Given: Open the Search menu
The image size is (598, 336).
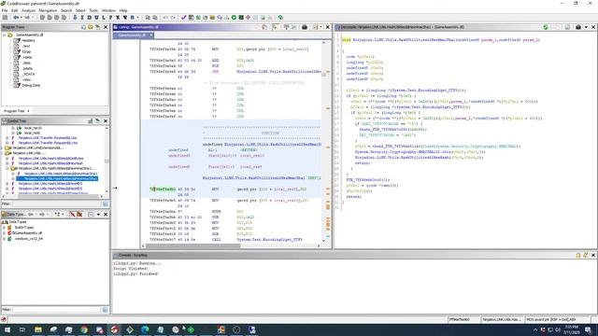Looking at the screenshot, I should 66,10.
